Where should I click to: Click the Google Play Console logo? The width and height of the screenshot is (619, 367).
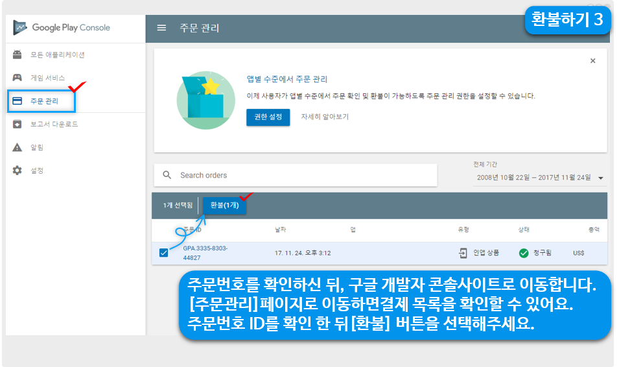pos(62,28)
